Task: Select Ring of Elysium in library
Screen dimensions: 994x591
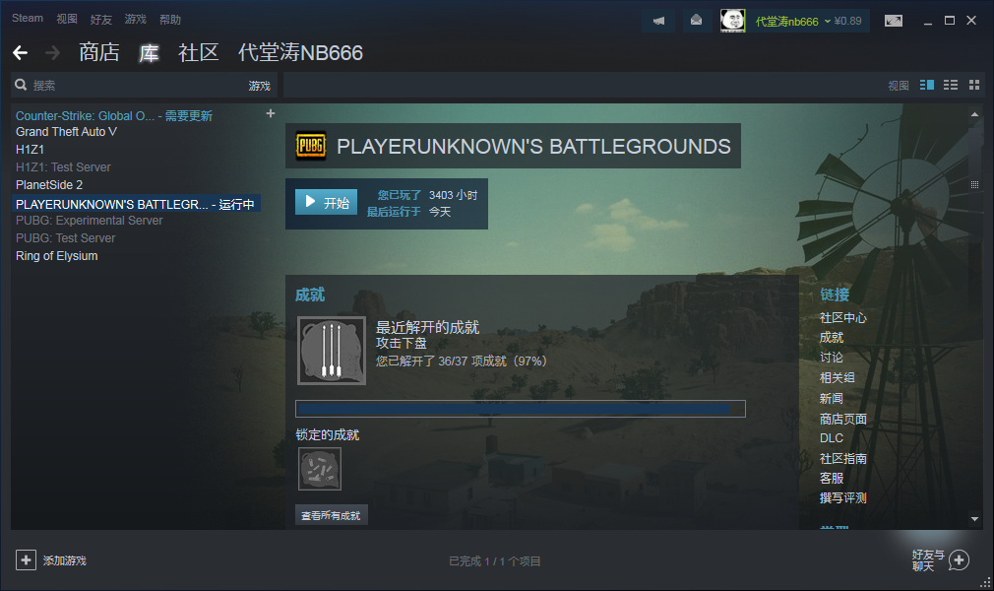Action: (x=56, y=256)
